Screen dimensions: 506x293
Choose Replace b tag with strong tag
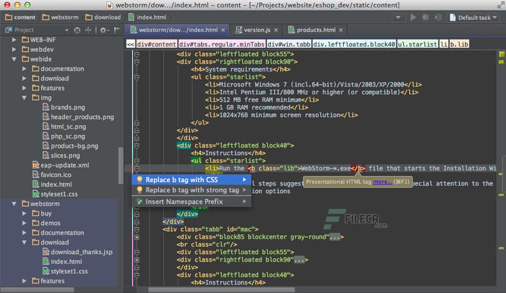click(x=191, y=190)
